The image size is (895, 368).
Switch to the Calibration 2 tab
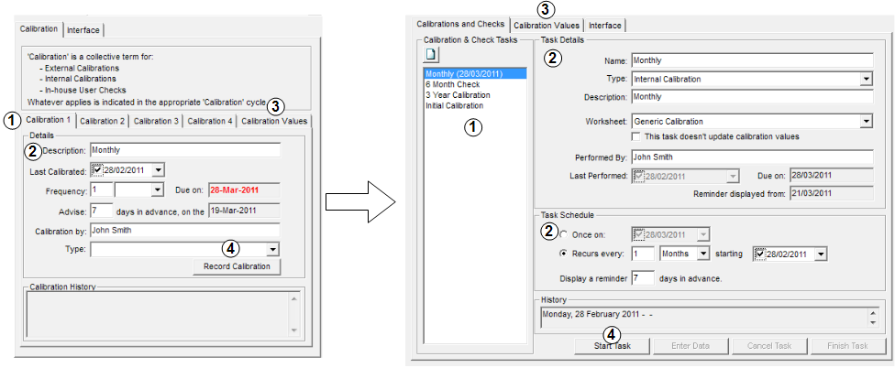click(102, 121)
